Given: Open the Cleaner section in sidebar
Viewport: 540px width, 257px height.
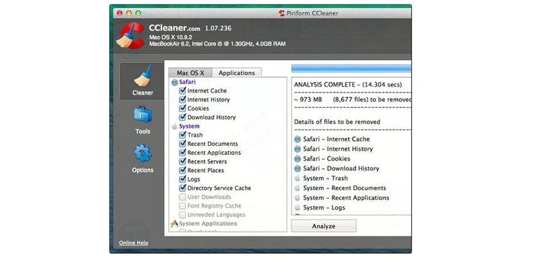Looking at the screenshot, I should pos(142,81).
